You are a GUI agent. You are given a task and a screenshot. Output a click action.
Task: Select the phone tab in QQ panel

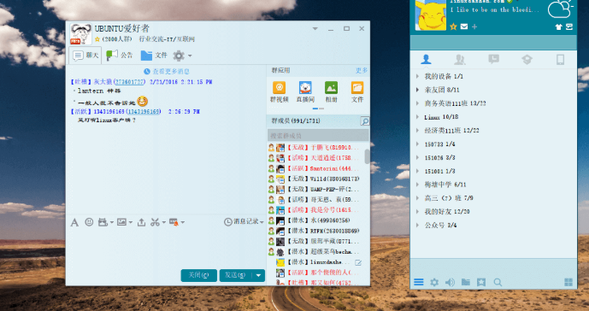pos(560,59)
